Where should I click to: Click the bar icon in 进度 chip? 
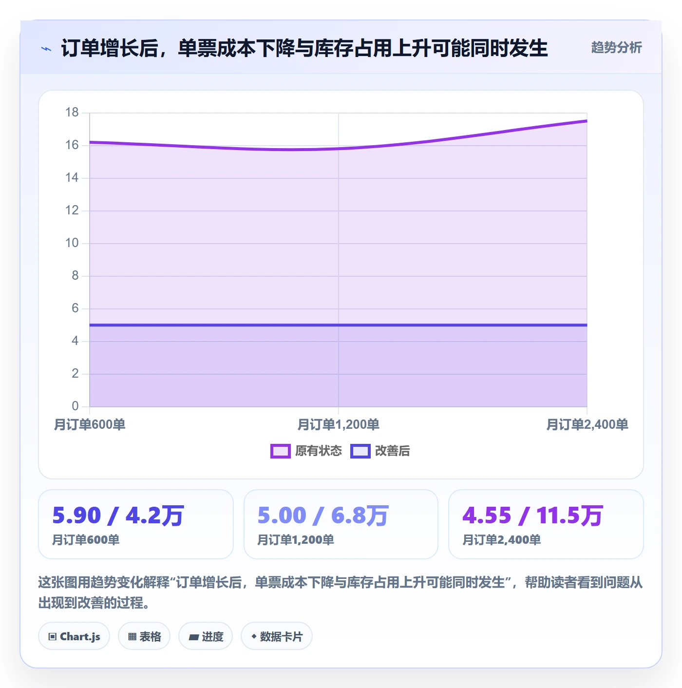pos(193,637)
